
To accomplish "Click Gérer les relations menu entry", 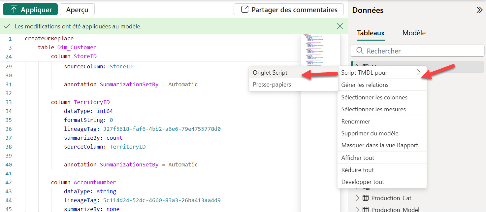I will (x=365, y=85).
